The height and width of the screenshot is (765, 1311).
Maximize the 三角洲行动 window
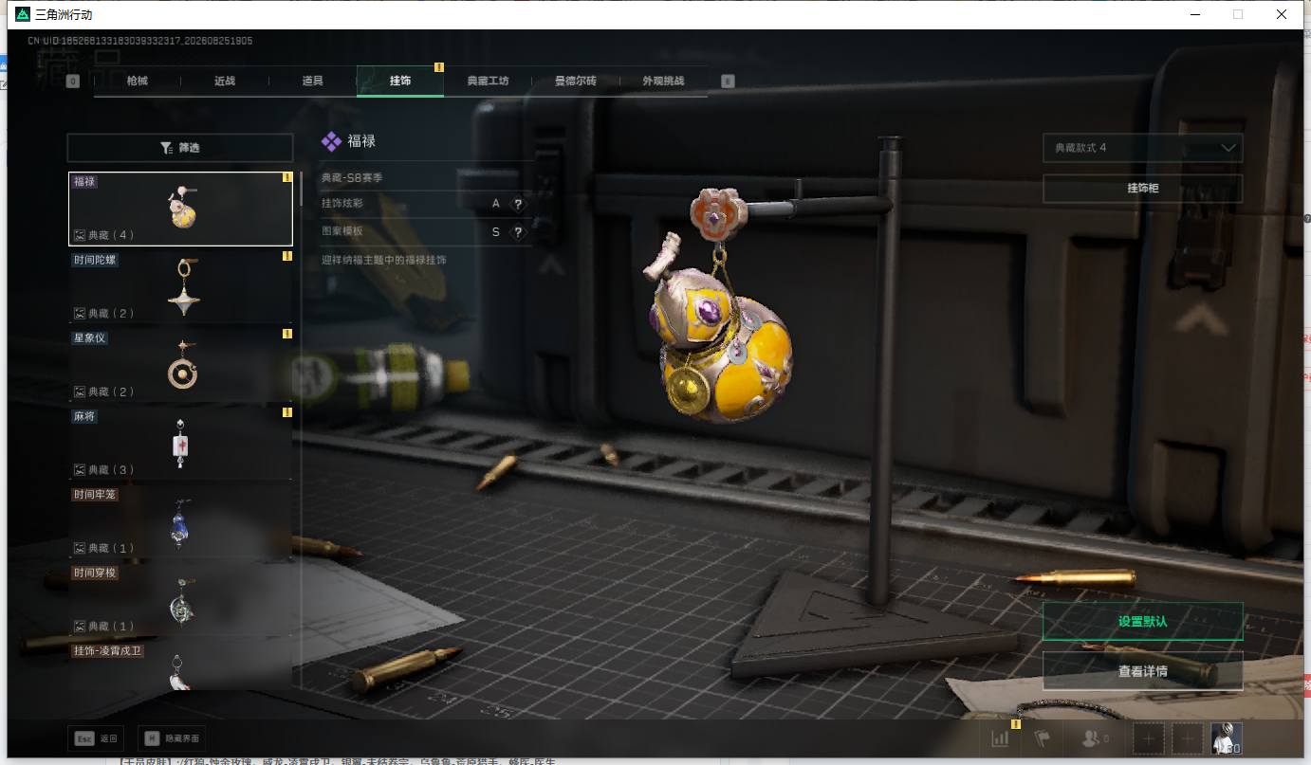[x=1237, y=14]
